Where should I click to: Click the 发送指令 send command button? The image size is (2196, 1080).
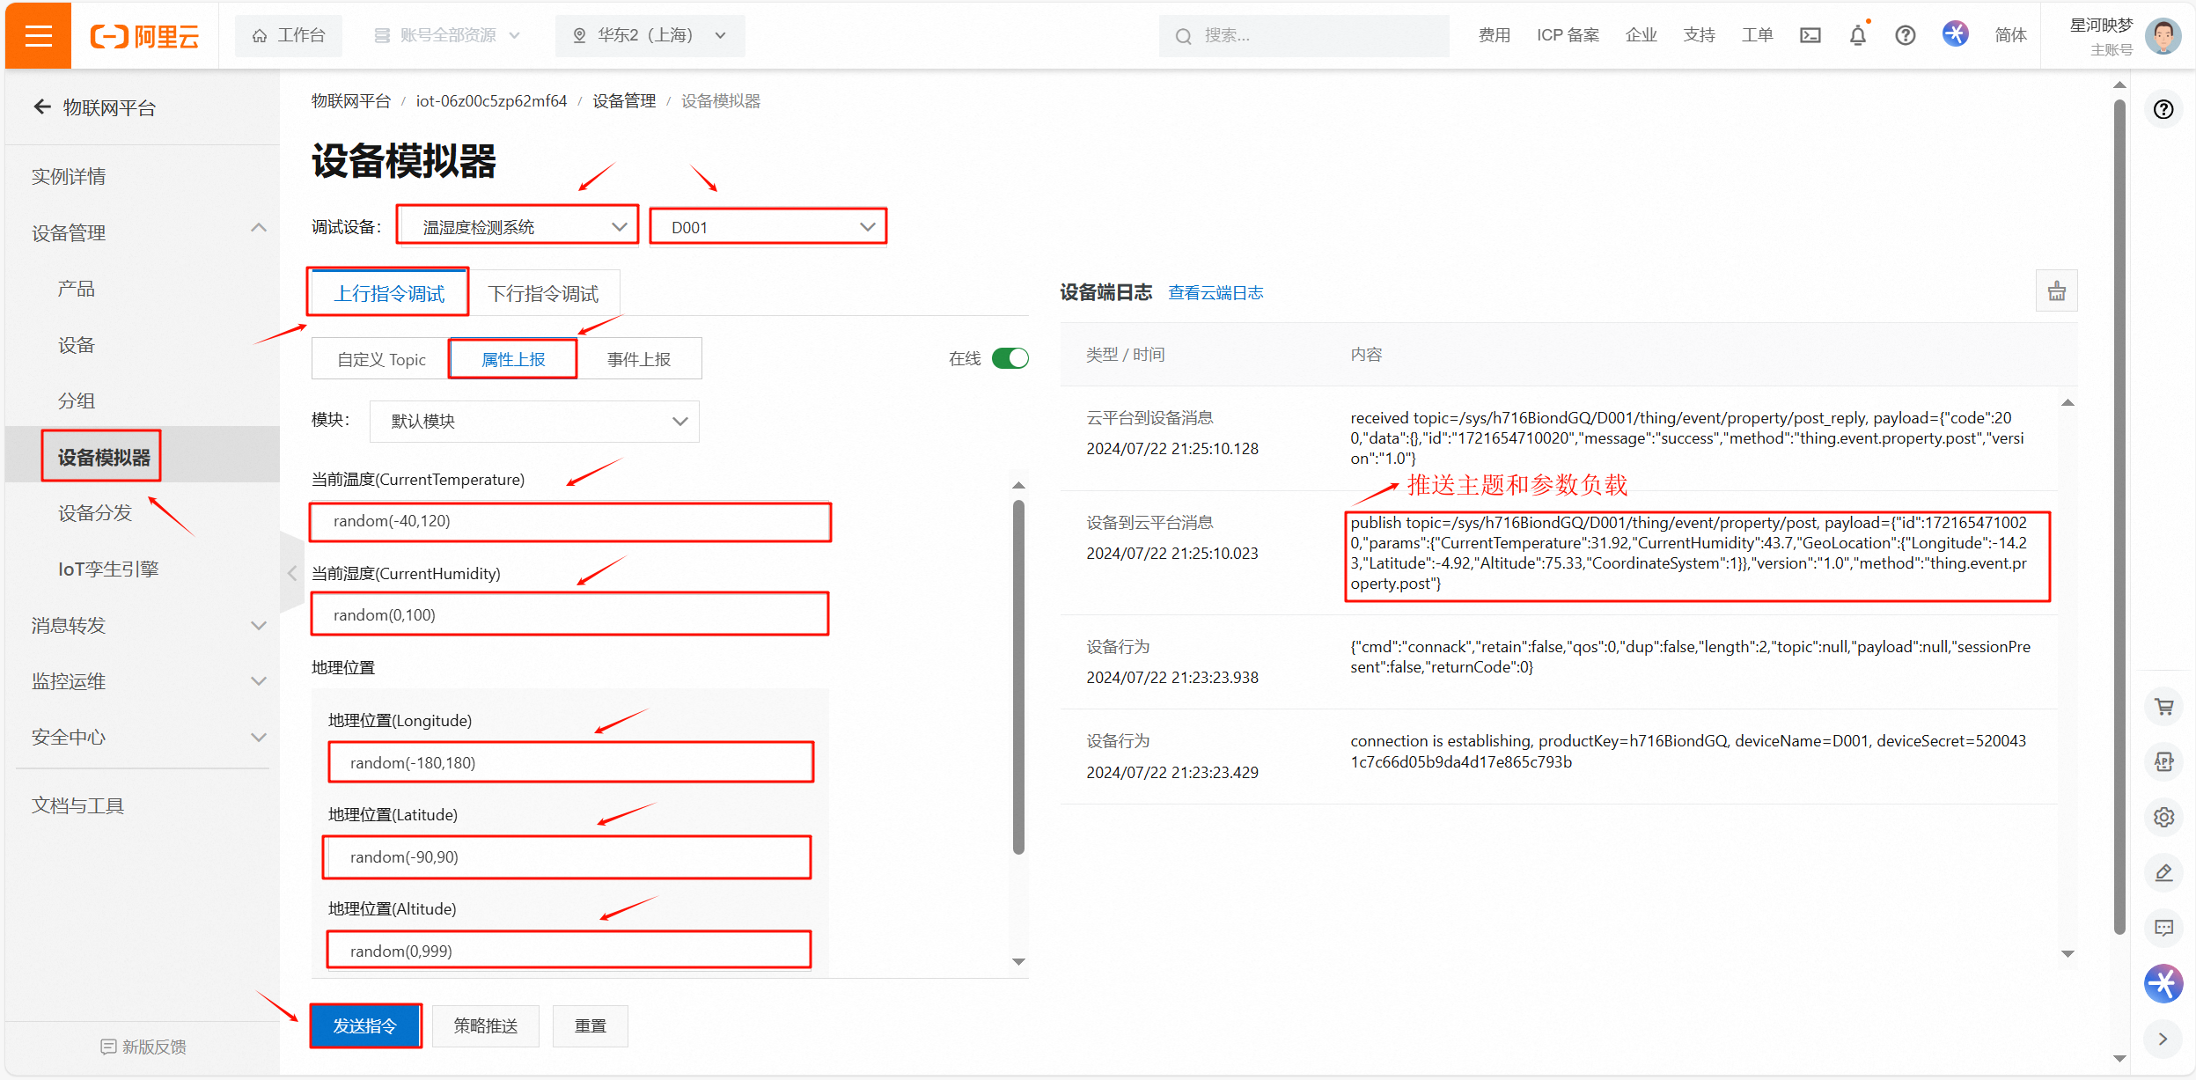[365, 1025]
